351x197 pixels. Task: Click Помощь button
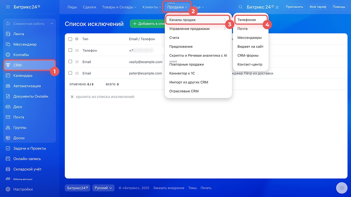click(339, 7)
